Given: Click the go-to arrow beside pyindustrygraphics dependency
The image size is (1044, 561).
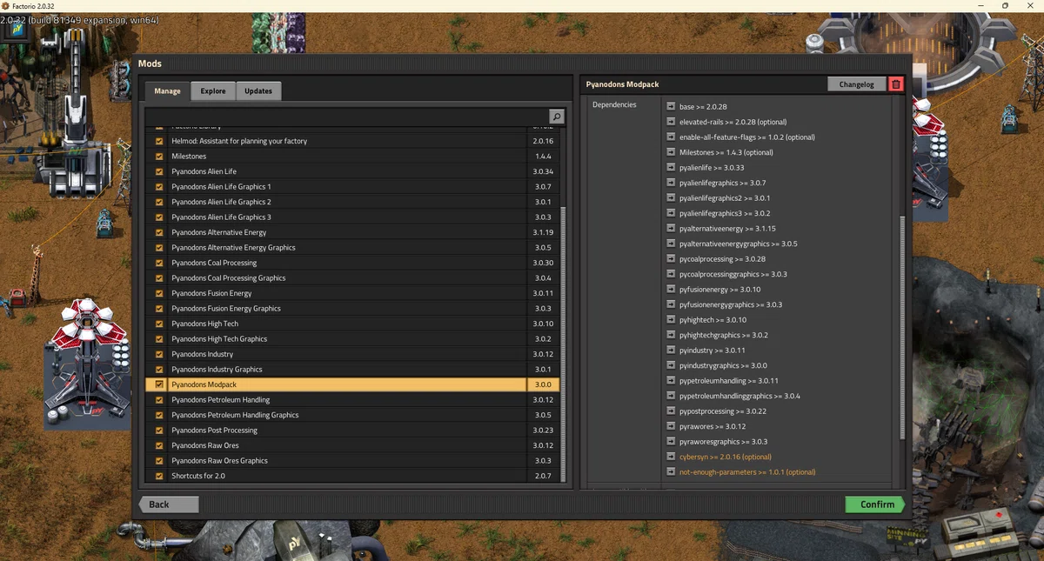Looking at the screenshot, I should click(x=671, y=365).
